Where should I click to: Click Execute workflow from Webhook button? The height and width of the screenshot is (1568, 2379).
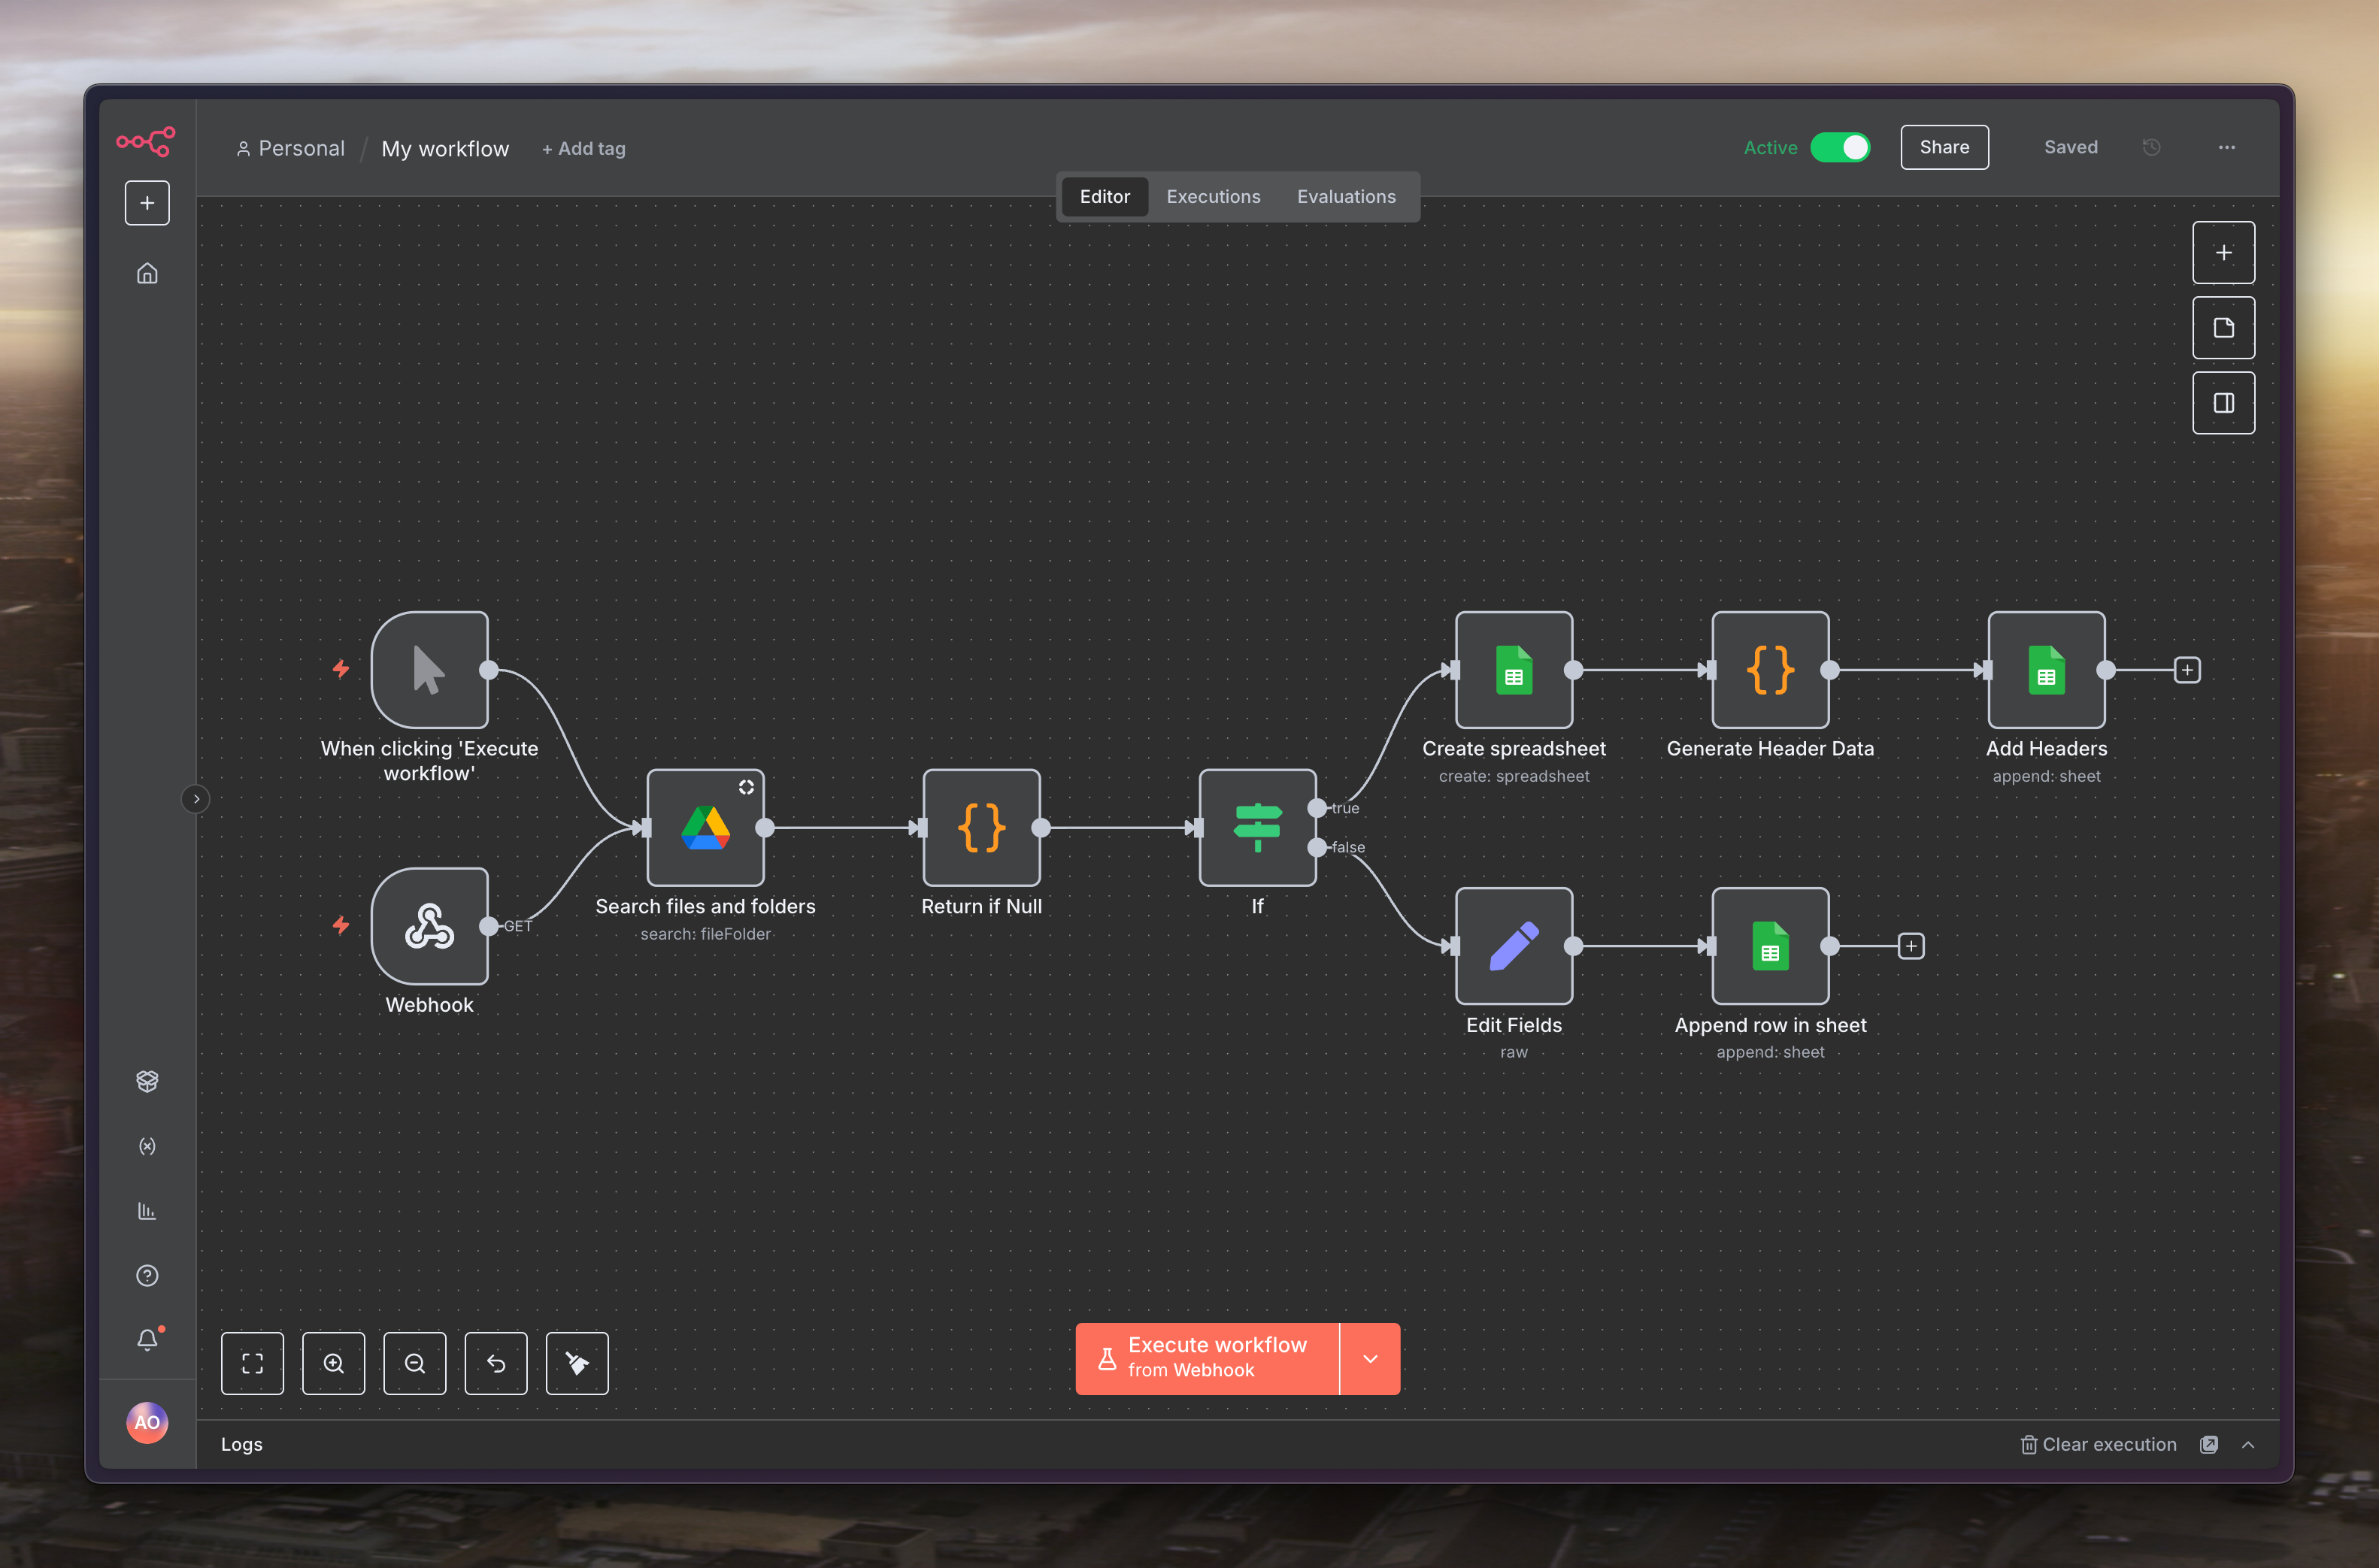pos(1207,1358)
